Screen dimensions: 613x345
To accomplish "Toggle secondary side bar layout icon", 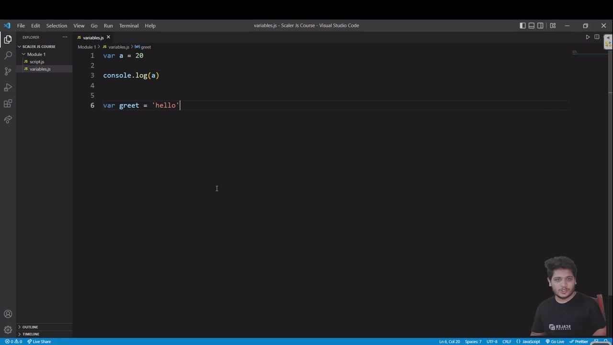I will [540, 25].
